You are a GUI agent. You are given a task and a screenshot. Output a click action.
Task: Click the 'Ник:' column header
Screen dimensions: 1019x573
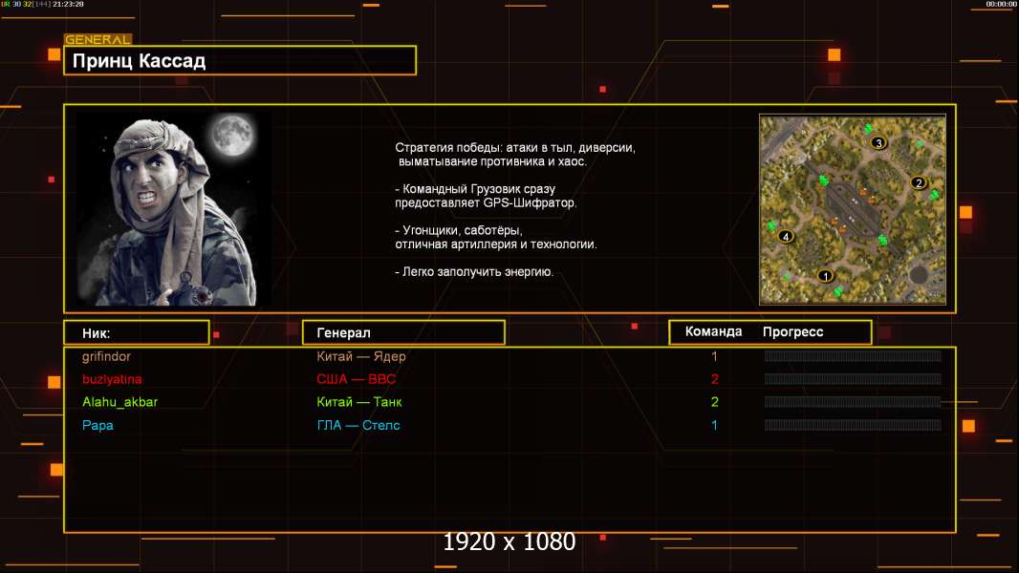click(x=137, y=333)
